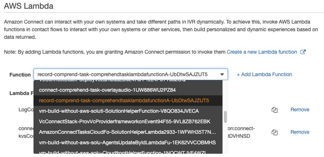Remove the LogCo Lambda function entry

click(300, 110)
